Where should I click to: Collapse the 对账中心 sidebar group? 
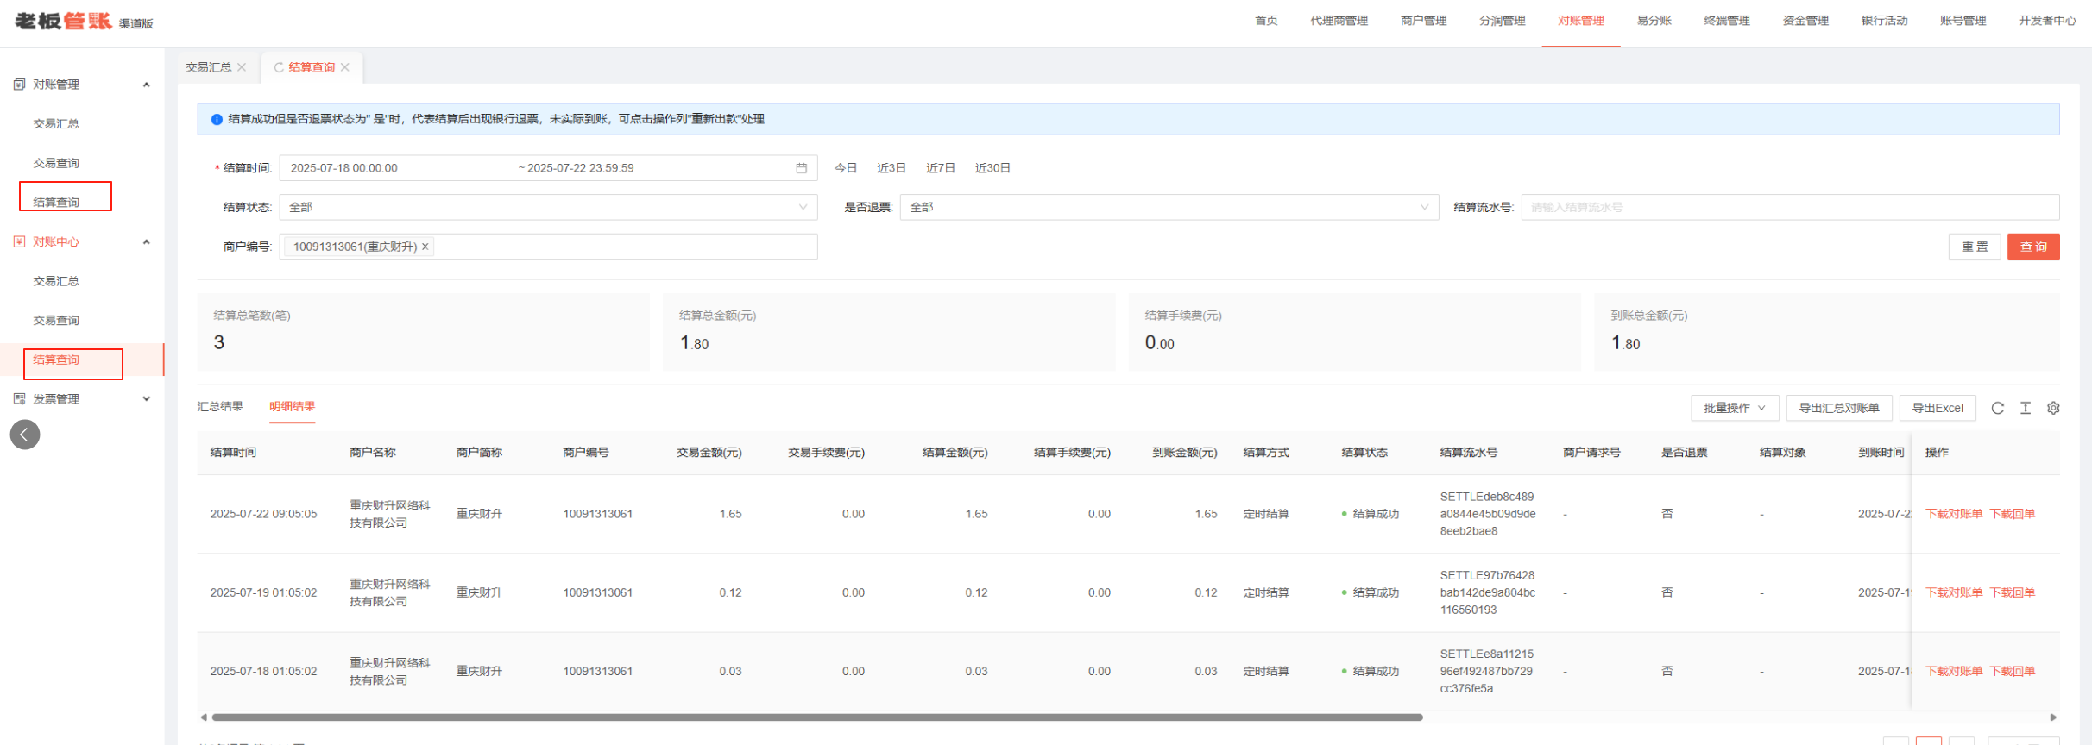pos(147,241)
